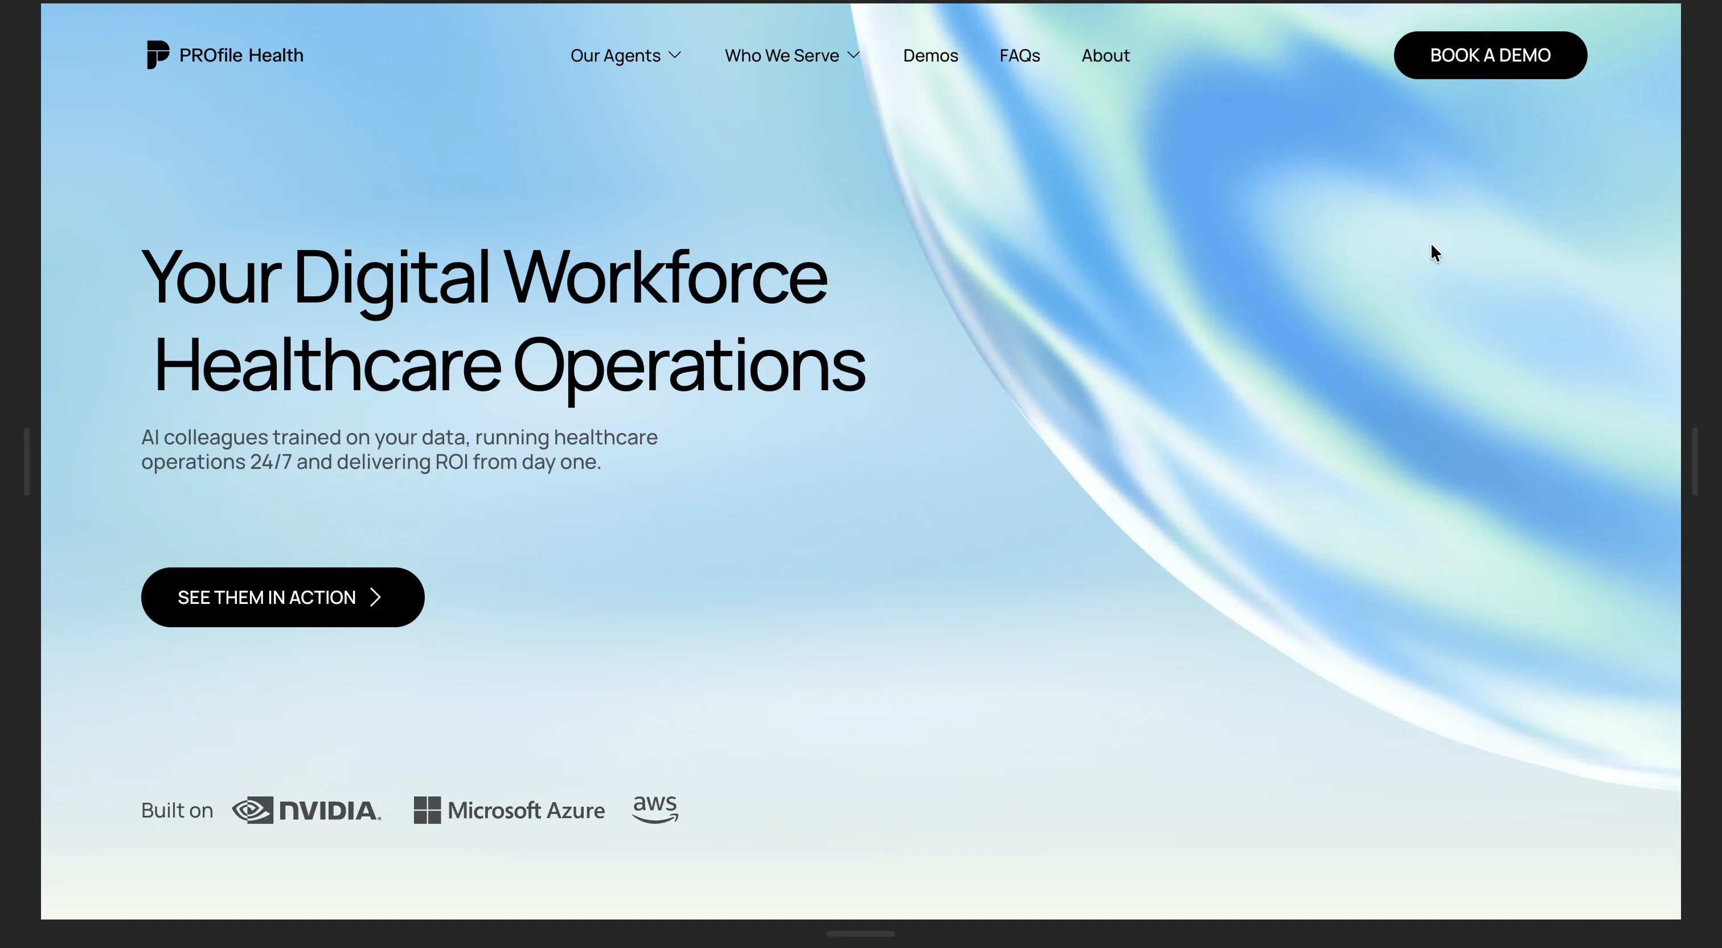Viewport: 1722px width, 948px height.
Task: Click the NVIDIA eye logo icon
Action: (x=253, y=810)
